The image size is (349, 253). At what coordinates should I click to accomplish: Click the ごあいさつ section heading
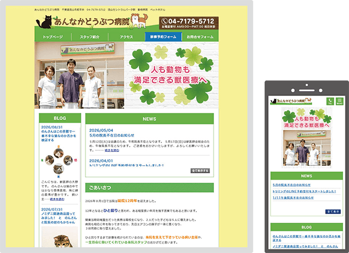pos(149,188)
